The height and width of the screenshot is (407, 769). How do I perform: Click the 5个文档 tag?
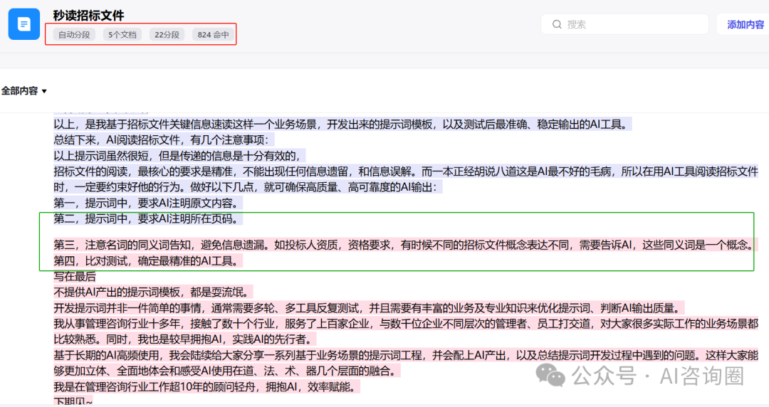(122, 34)
